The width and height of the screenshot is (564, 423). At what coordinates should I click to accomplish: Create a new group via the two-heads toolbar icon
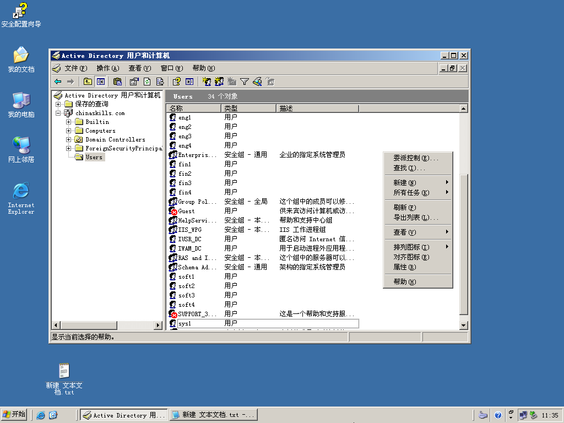click(x=219, y=82)
